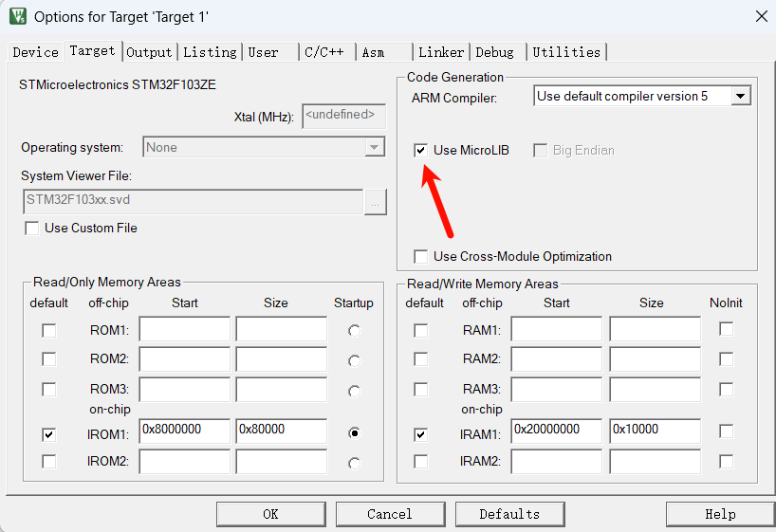Expand the Operating system dropdown
The width and height of the screenshot is (776, 532).
375,148
